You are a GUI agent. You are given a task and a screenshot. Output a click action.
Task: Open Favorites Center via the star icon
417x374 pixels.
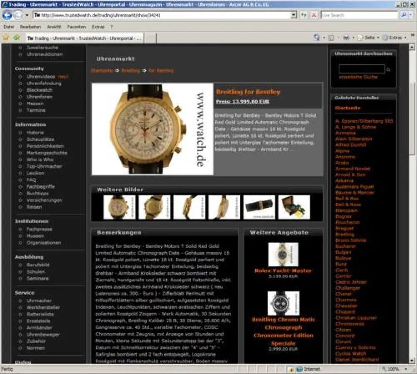coord(7,37)
